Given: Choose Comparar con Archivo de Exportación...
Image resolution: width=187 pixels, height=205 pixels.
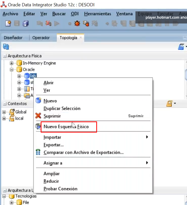Looking at the screenshot, I should click(x=84, y=152).
